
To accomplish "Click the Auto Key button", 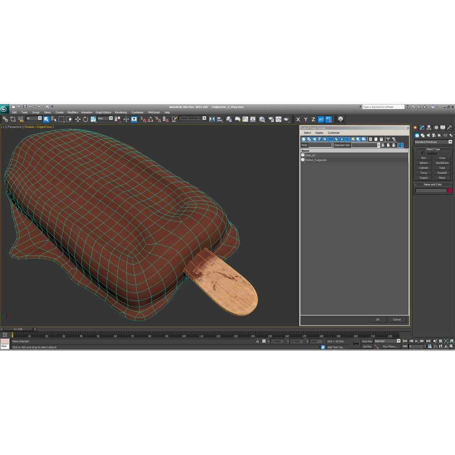I will [x=367, y=341].
